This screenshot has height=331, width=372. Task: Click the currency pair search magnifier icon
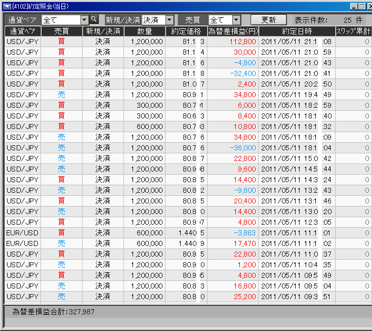tap(94, 20)
